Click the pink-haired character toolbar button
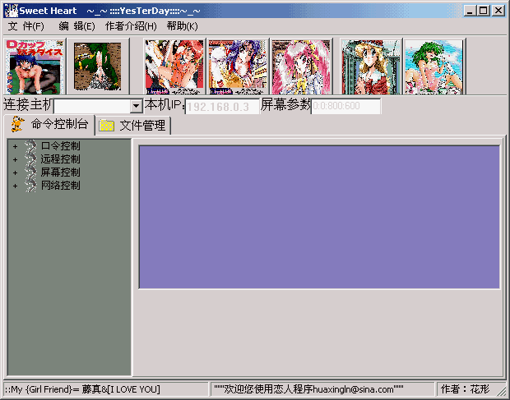The height and width of the screenshot is (400, 510). pyautogui.click(x=301, y=67)
